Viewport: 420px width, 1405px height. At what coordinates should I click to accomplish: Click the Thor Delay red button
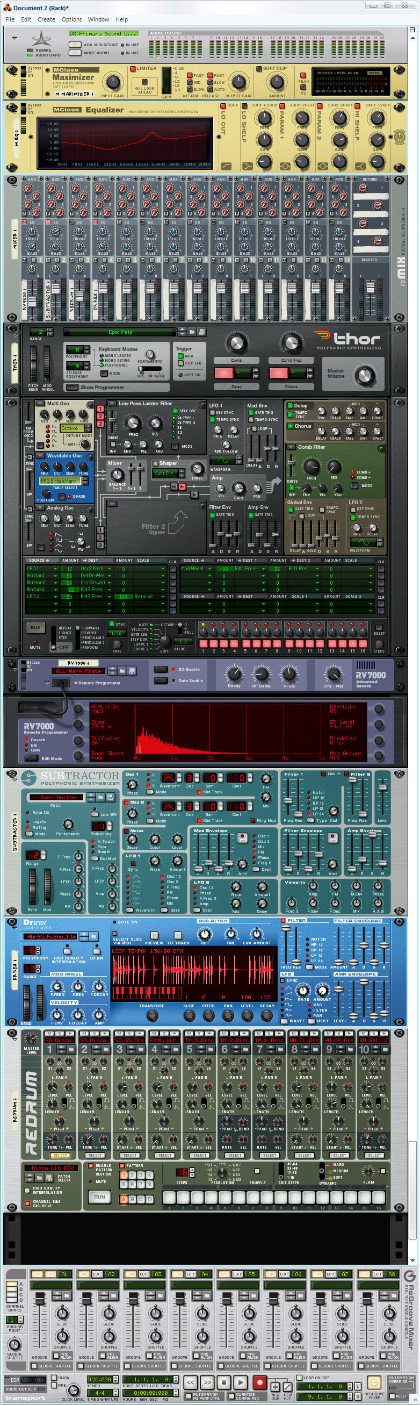[224, 372]
